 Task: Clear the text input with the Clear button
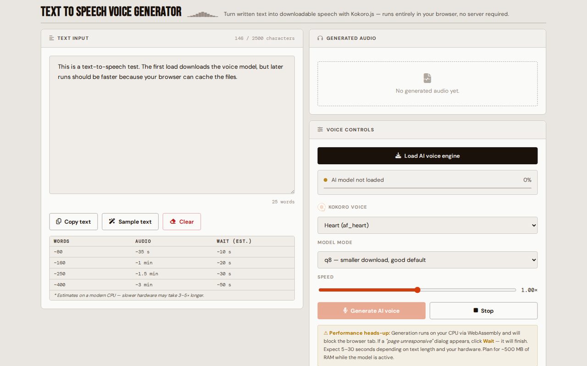[182, 221]
